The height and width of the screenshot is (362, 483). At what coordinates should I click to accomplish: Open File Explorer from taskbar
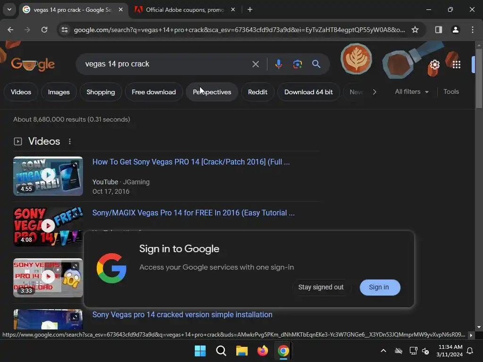(x=242, y=351)
